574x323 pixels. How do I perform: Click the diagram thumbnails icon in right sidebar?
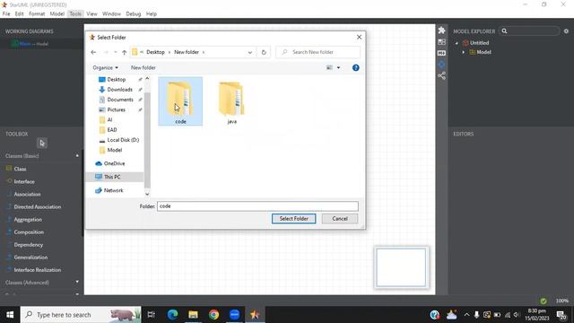pyautogui.click(x=441, y=42)
